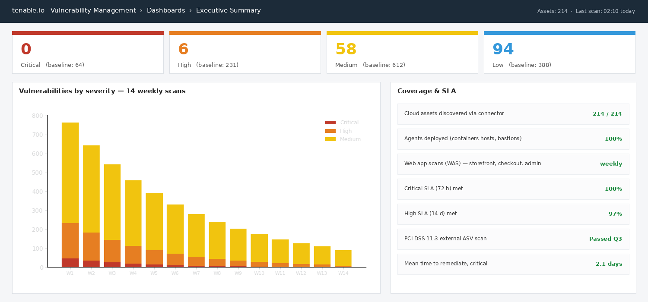Select the W3 bar in the chart
The height and width of the screenshot is (302, 648).
[x=112, y=216]
